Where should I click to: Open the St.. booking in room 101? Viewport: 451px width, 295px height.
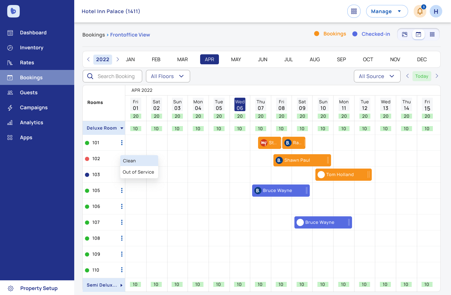[x=270, y=143]
